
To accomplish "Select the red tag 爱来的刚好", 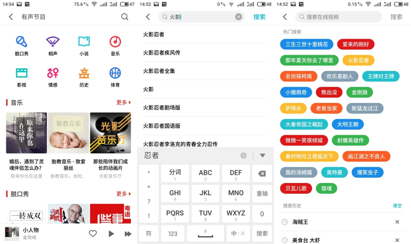I will (x=356, y=44).
